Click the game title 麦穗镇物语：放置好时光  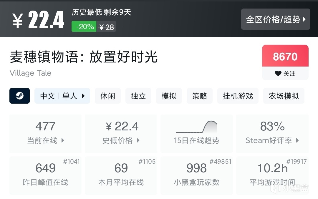84,57
